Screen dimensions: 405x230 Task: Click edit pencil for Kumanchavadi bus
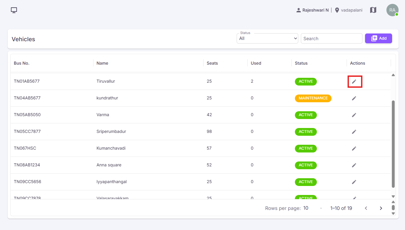click(x=354, y=148)
